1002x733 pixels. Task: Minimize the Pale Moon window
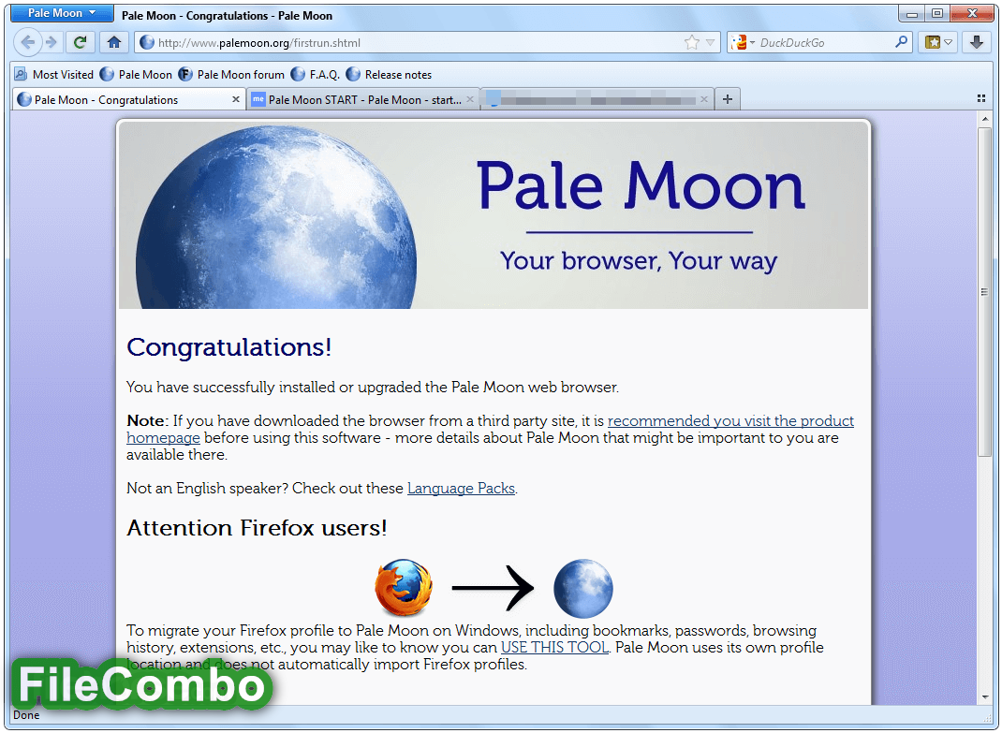[912, 13]
